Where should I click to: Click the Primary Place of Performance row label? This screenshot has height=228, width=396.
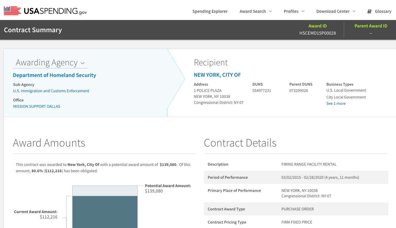tap(234, 190)
